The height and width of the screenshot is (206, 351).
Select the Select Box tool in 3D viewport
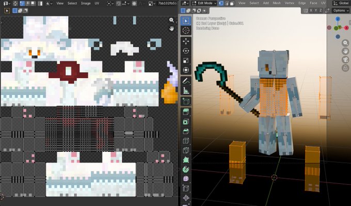click(x=186, y=21)
